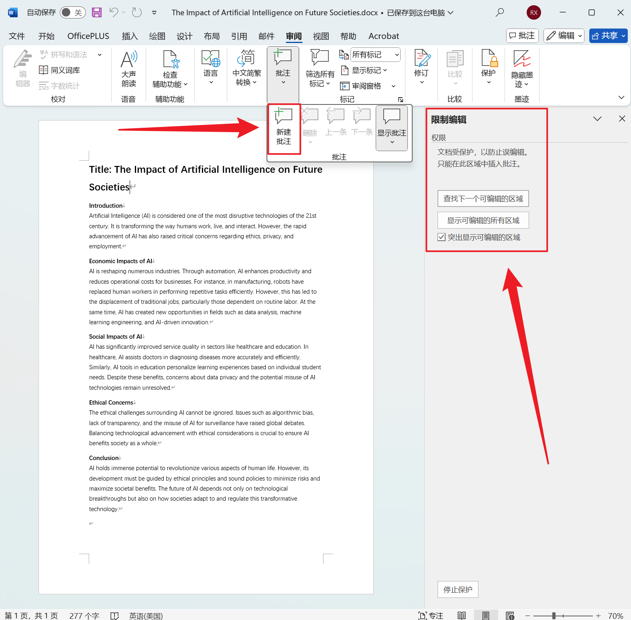The image size is (631, 620).
Task: Click 查找下一个可编辑的区域 button
Action: point(483,198)
